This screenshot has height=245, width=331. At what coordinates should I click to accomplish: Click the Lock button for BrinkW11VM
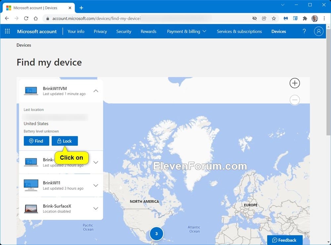click(x=65, y=141)
